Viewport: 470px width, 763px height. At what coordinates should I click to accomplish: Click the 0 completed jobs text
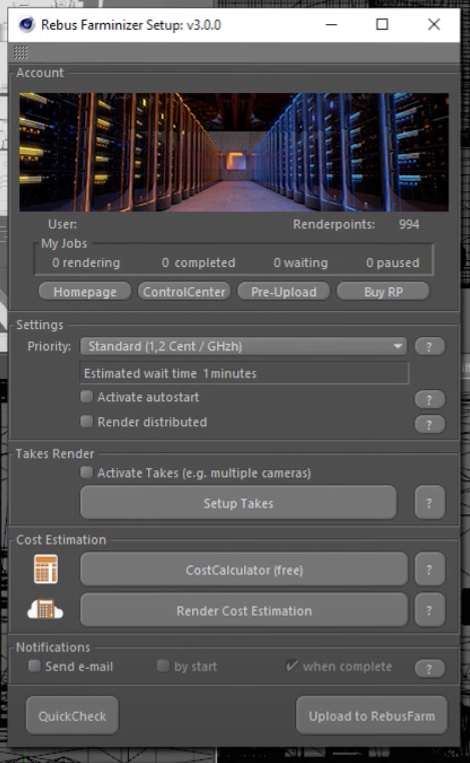(x=199, y=263)
